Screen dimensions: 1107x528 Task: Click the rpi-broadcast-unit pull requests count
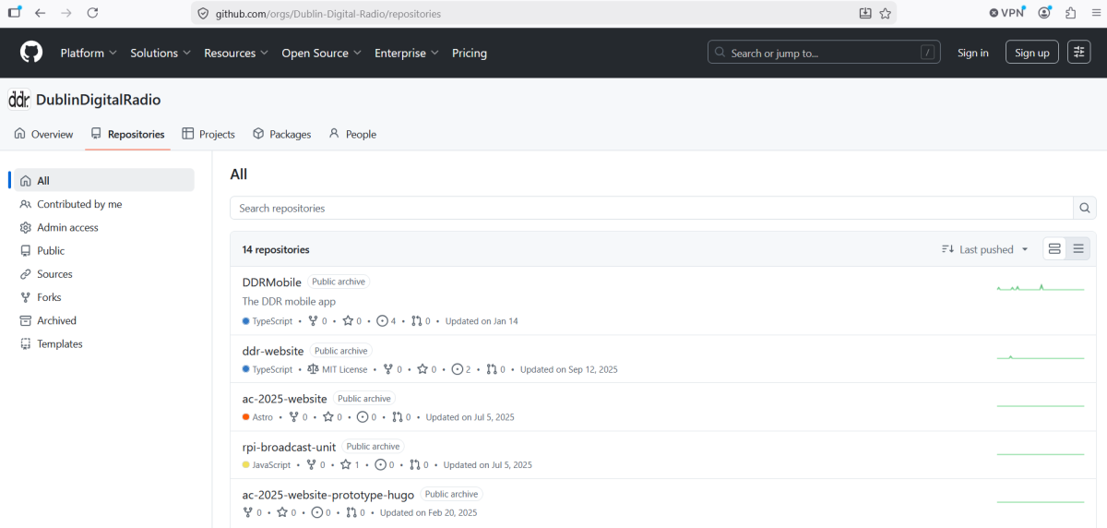coord(420,465)
